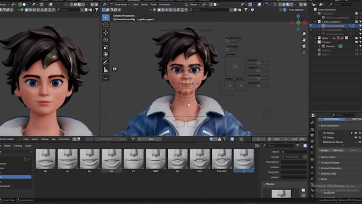Open the asset browser Catalog menu
Screen dimensions: 362x204
click(18, 146)
